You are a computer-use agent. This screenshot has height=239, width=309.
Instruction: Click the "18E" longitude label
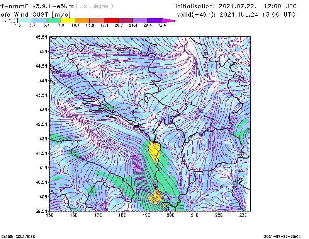122,215
